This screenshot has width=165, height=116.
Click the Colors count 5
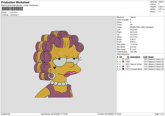pos(159,4)
